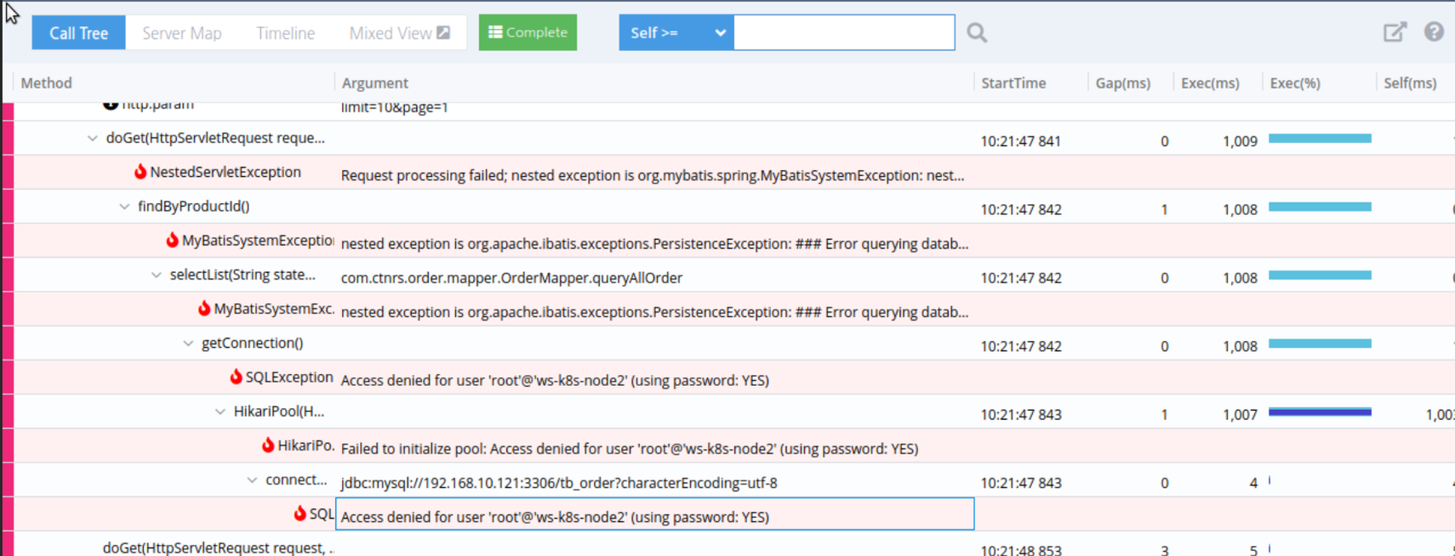Click the help question mark icon
Image resolution: width=1455 pixels, height=556 pixels.
(x=1434, y=31)
